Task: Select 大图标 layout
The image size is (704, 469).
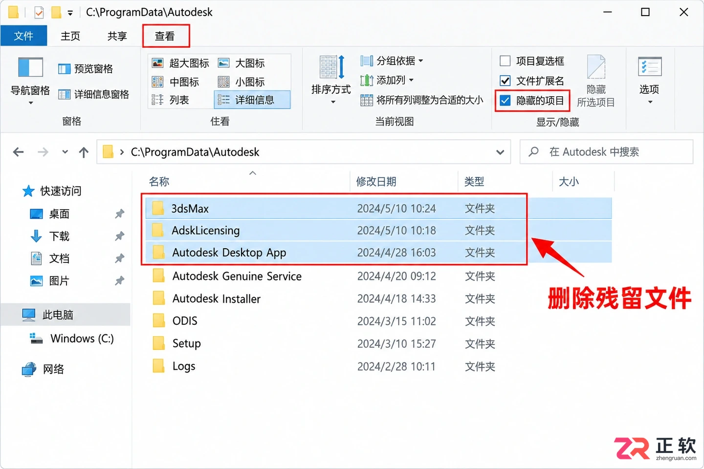Action: 242,63
